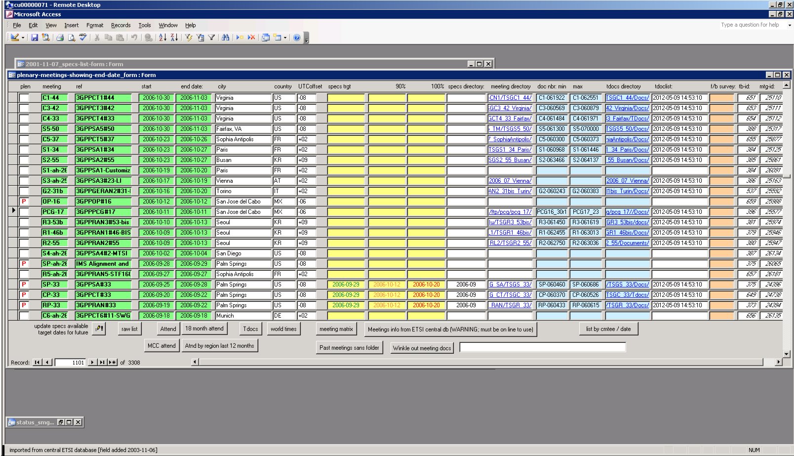Screen dimensions: 794x456
Task: Open the Format menu
Action: 94,25
